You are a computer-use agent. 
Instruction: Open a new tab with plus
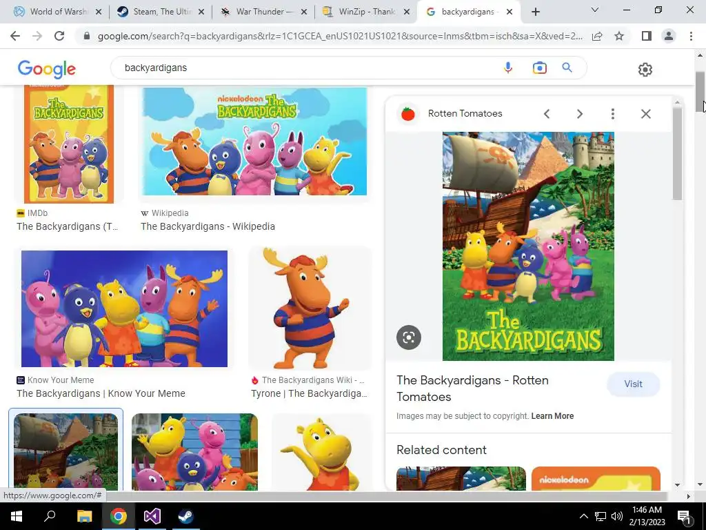(x=535, y=12)
